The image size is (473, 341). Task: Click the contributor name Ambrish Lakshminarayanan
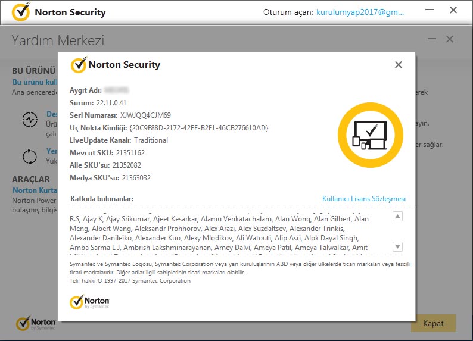pos(167,248)
